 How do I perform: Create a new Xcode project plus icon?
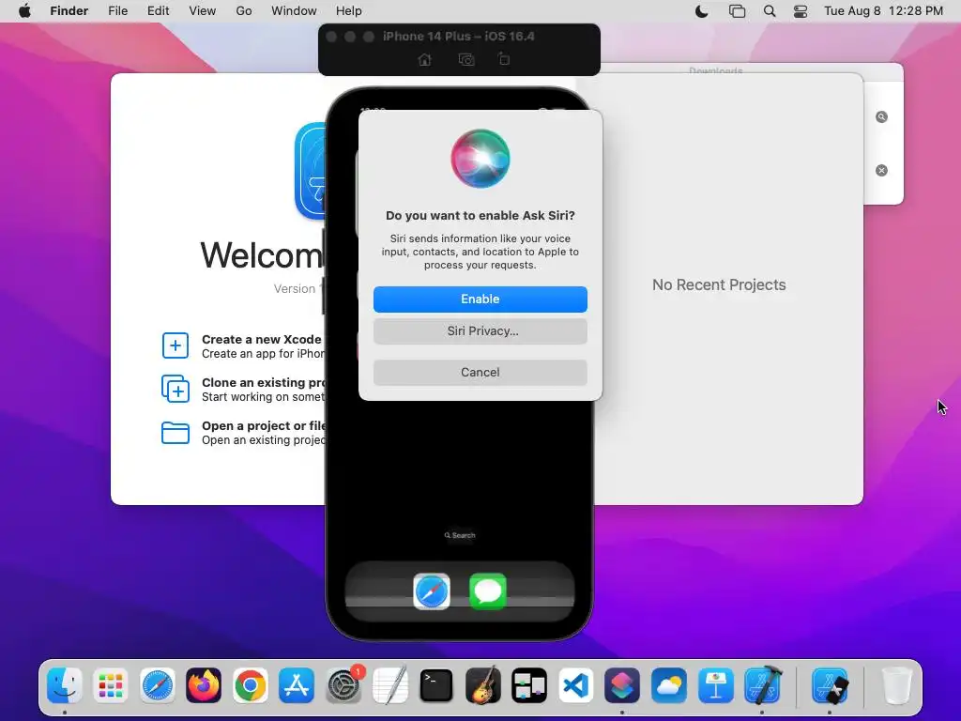tap(175, 345)
